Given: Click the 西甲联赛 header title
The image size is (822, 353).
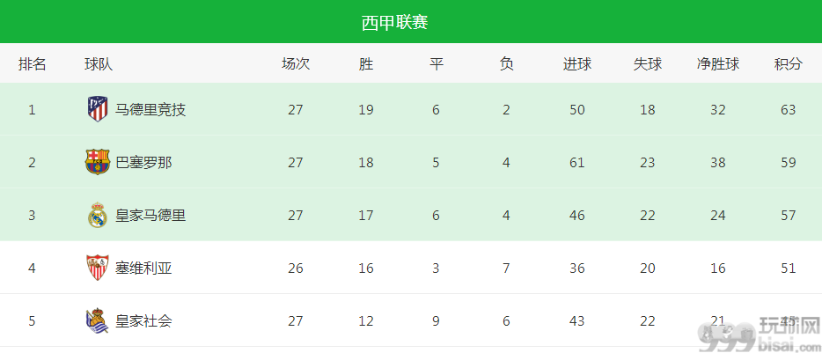Looking at the screenshot, I should pyautogui.click(x=395, y=23).
